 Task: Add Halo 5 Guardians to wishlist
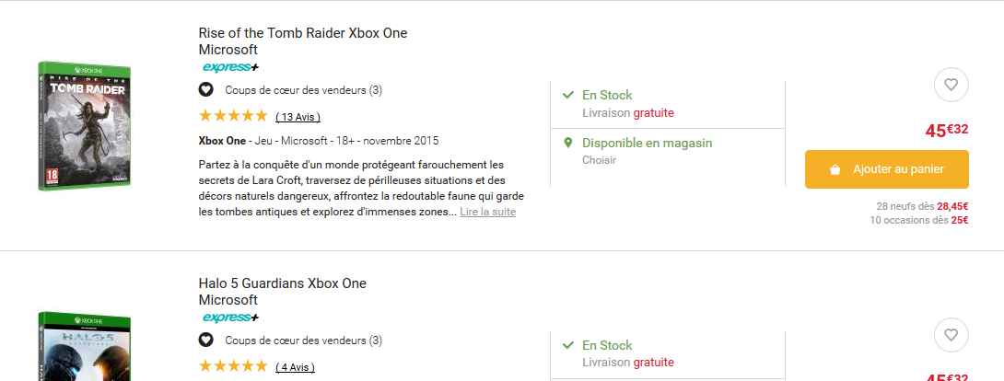951,335
